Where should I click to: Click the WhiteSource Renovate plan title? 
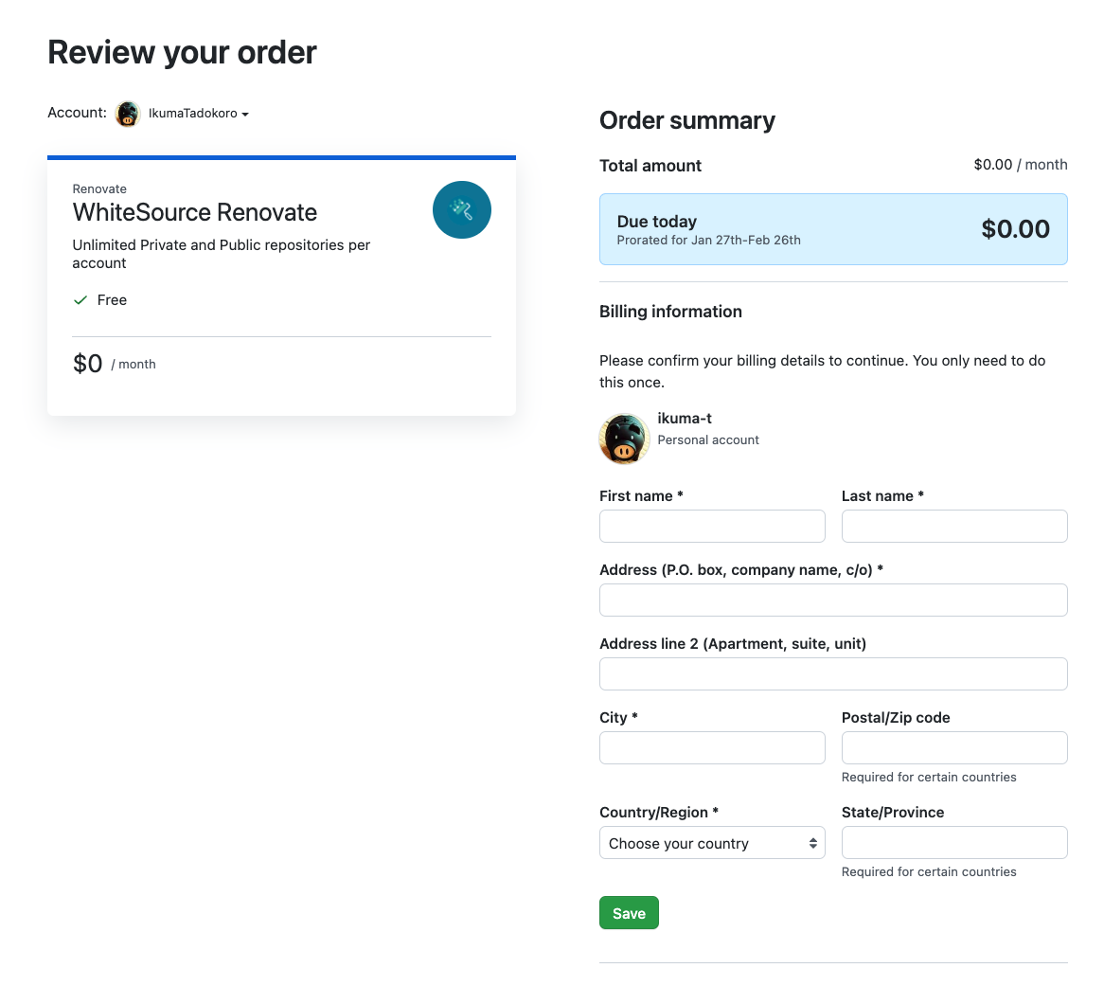coord(195,212)
